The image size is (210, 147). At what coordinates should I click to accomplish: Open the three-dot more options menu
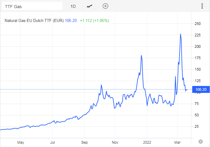202,6
